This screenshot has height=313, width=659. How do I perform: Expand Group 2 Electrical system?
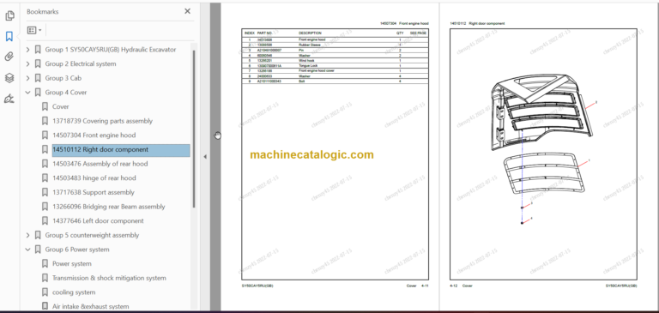(27, 63)
